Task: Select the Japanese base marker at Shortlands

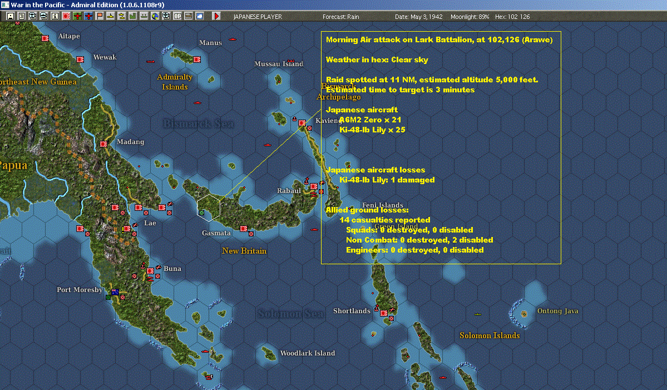Action: pyautogui.click(x=384, y=313)
